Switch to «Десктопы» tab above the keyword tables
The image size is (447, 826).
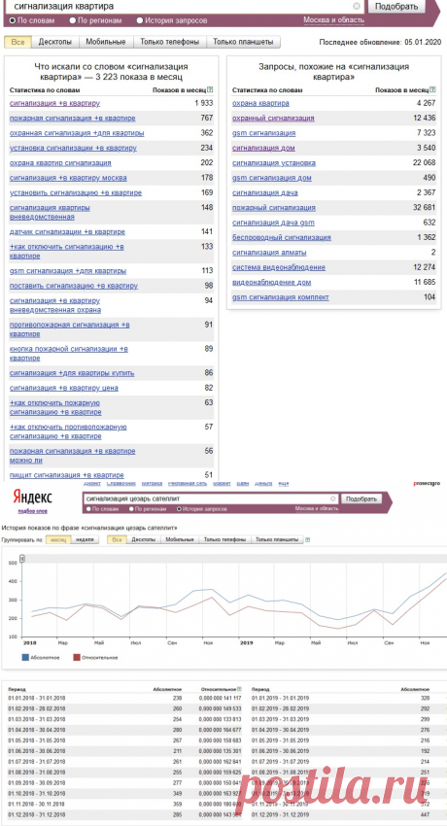[54, 42]
